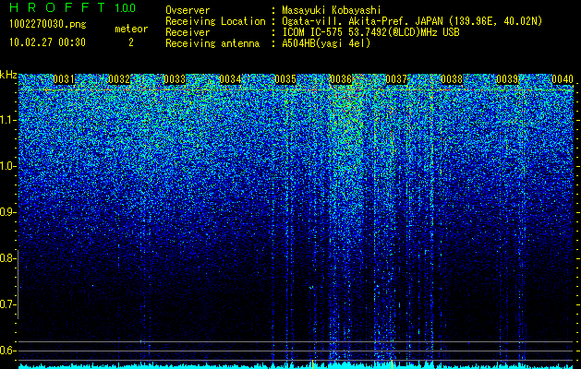Click the 'Ovserver' field label

pos(188,10)
